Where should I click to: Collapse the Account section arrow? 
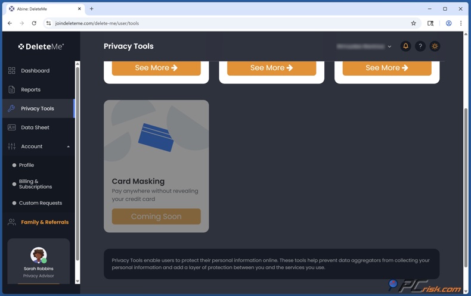68,147
